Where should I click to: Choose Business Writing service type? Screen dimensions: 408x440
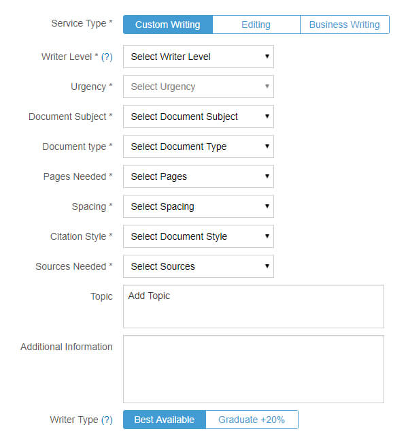coord(345,25)
